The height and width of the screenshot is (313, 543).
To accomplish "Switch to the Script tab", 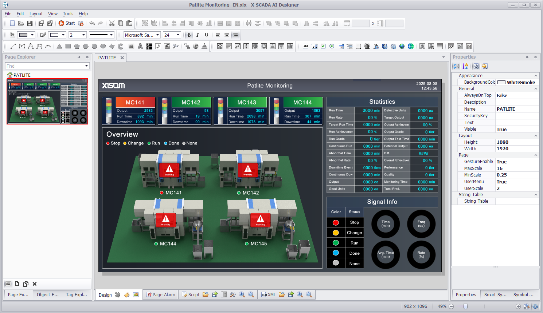I will 191,295.
